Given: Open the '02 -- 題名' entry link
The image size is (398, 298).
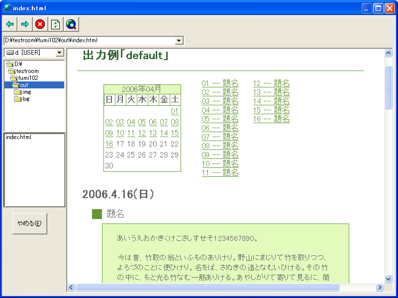Looking at the screenshot, I should coord(220,92).
